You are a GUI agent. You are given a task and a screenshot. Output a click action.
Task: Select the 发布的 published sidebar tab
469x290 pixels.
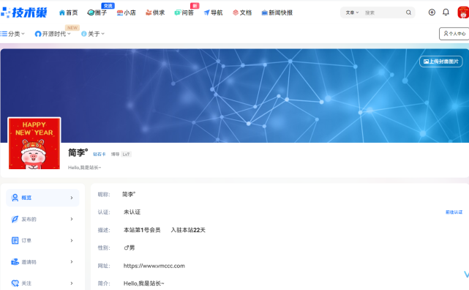tap(42, 219)
